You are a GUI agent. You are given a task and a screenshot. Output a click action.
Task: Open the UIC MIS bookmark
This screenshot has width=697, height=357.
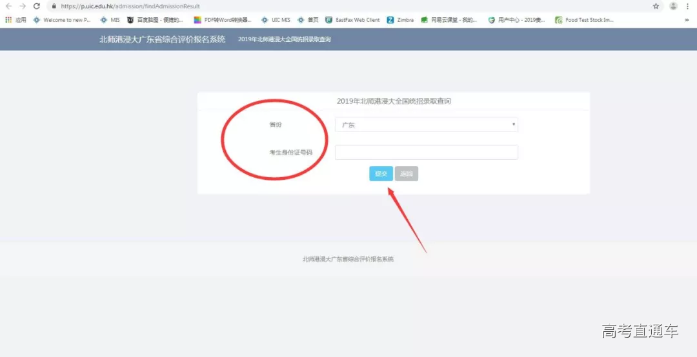(276, 20)
